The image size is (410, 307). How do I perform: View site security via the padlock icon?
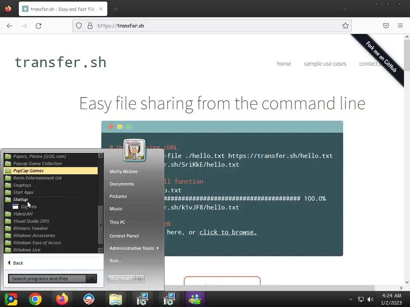point(90,26)
